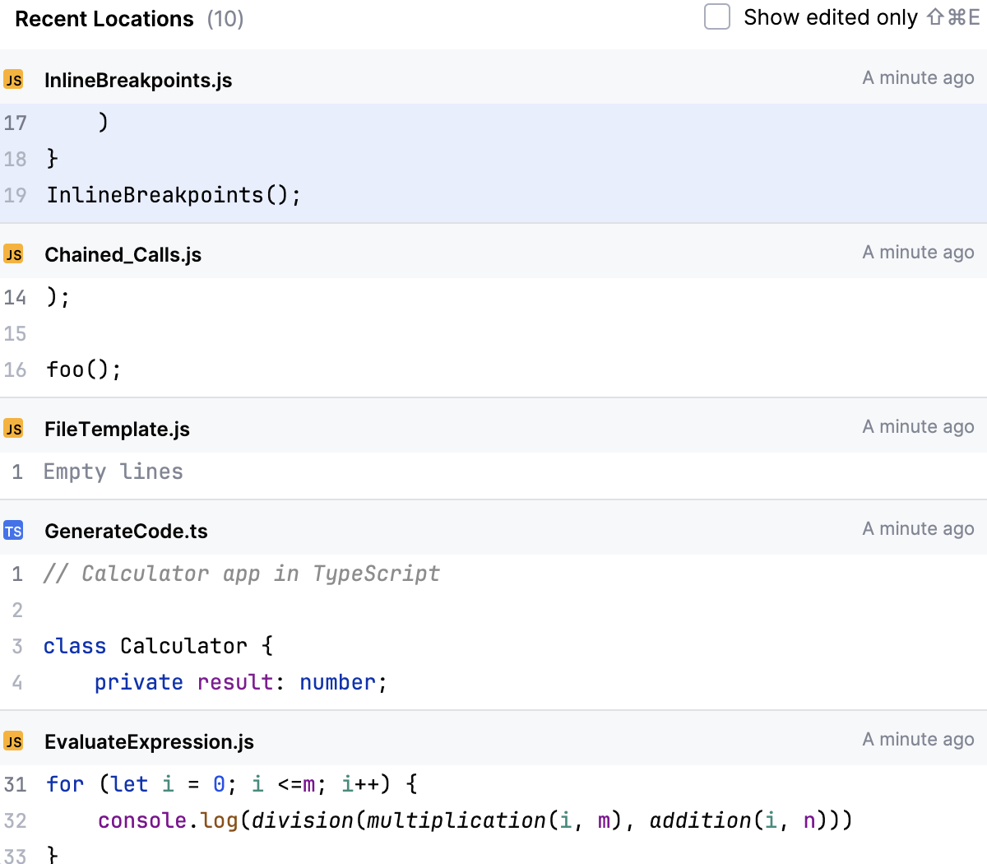Jump to the for loop line
The width and height of the screenshot is (987, 864).
pos(232,784)
